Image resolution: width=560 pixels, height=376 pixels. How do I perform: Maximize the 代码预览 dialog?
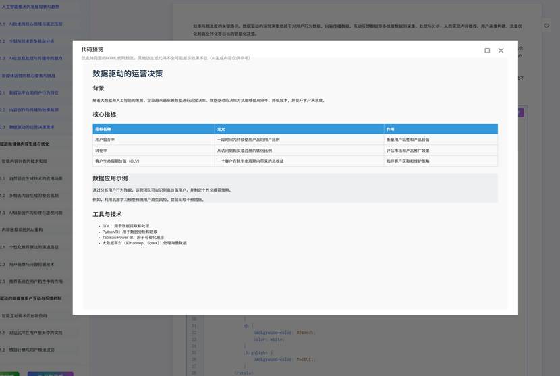click(487, 51)
